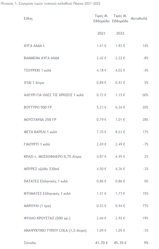
Task: Select the 2021 year header
Action: pos(101,33)
